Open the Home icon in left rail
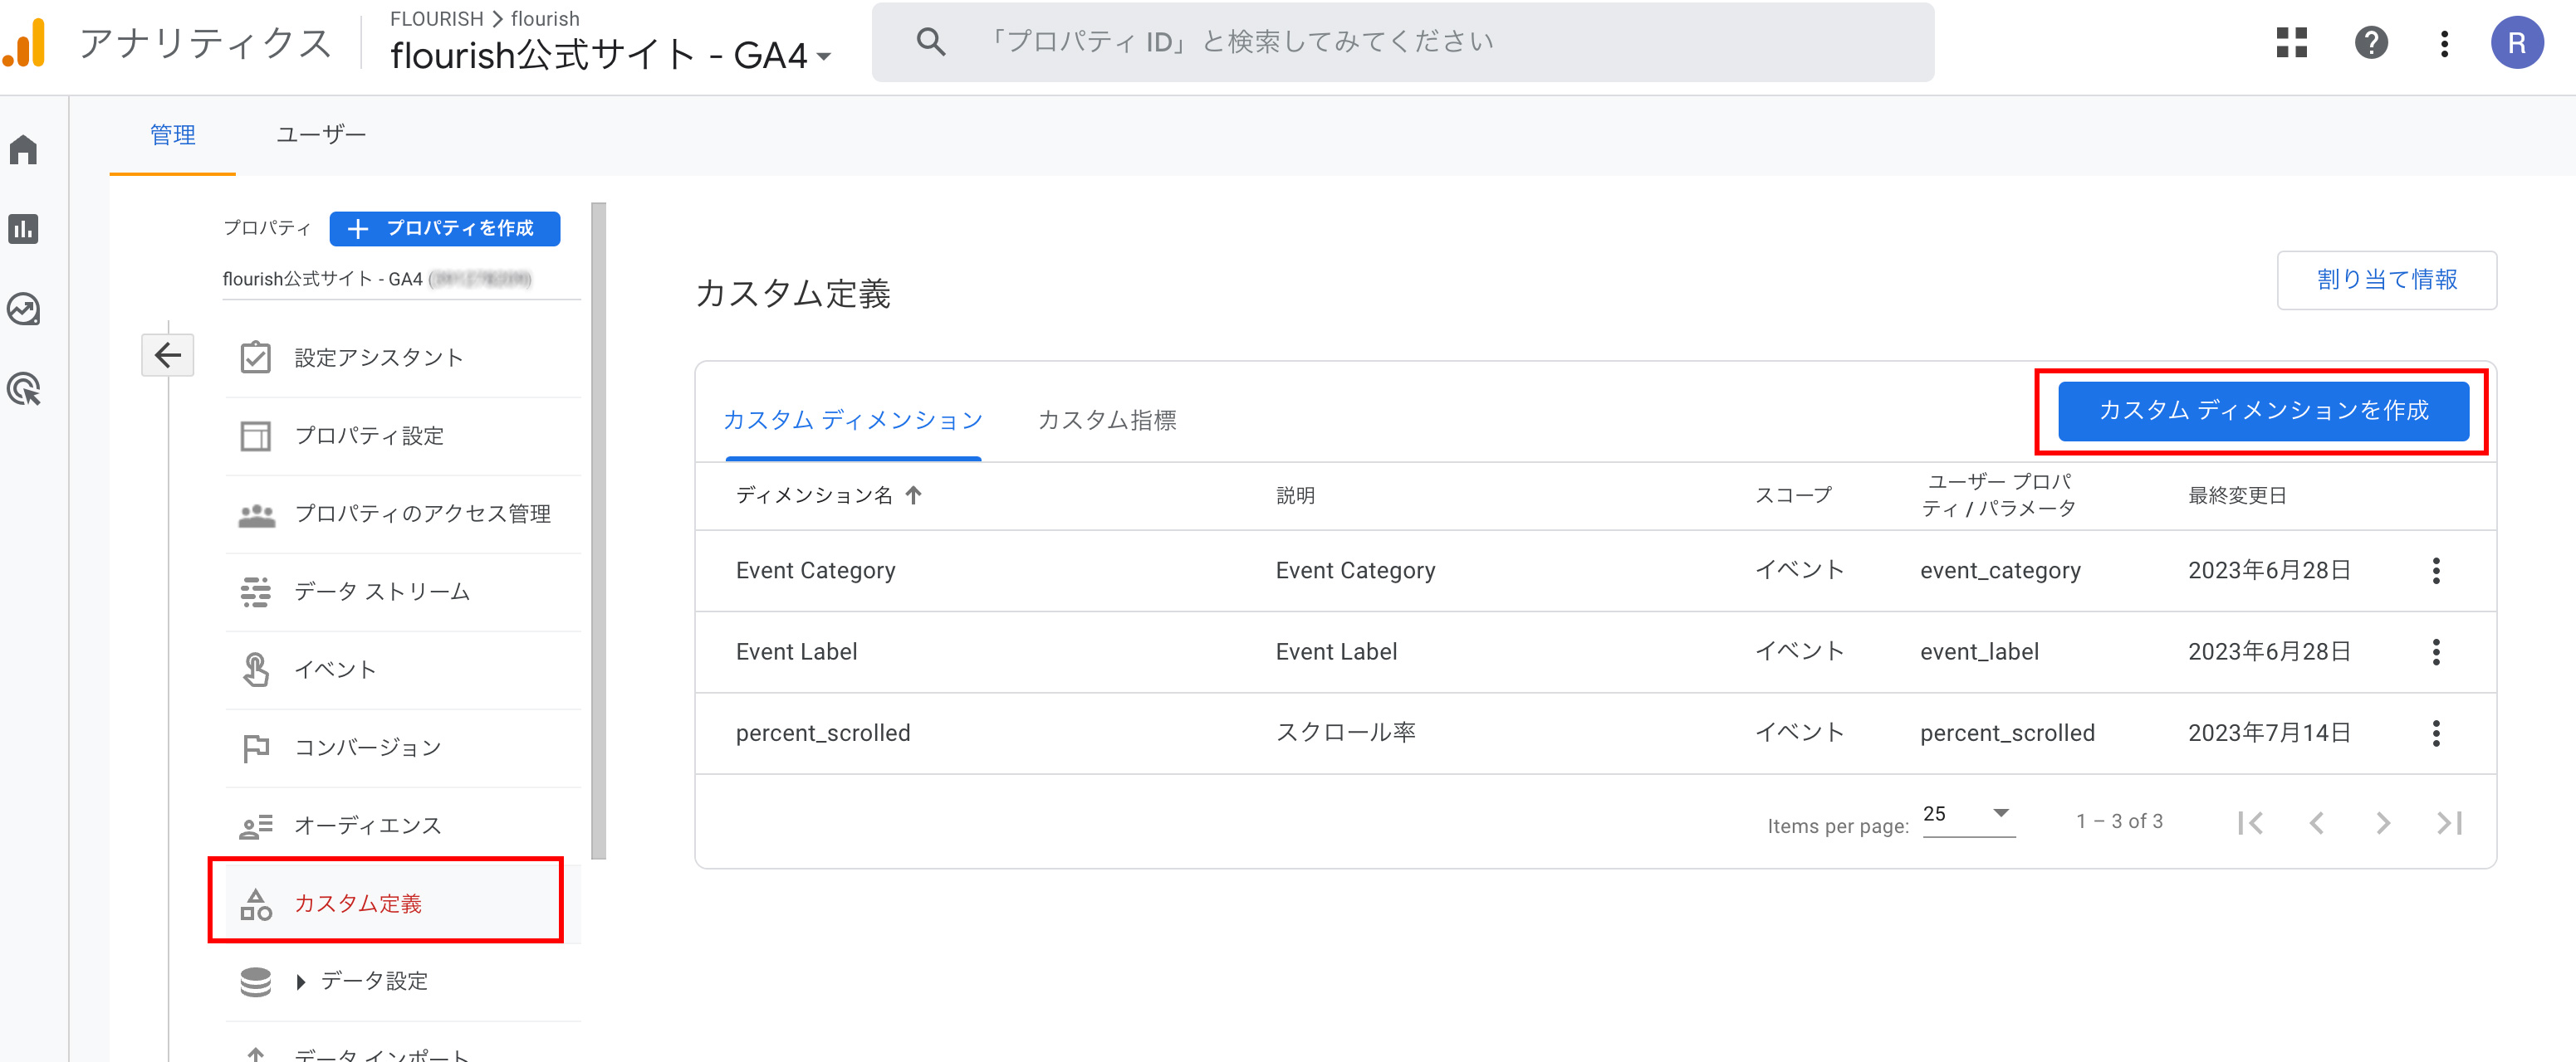 click(x=24, y=150)
